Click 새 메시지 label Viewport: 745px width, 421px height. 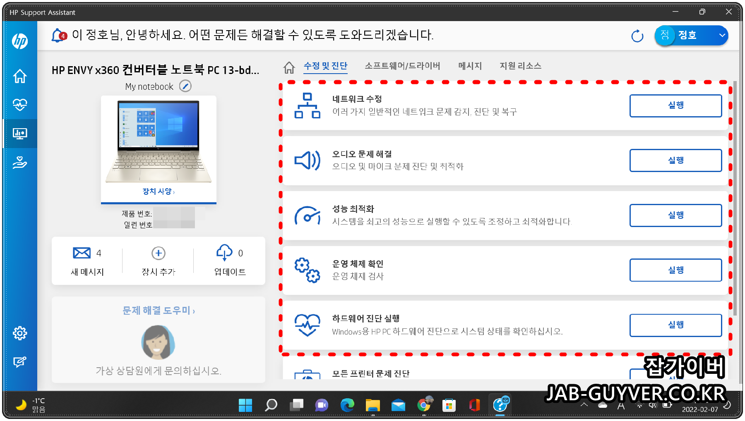coord(87,272)
